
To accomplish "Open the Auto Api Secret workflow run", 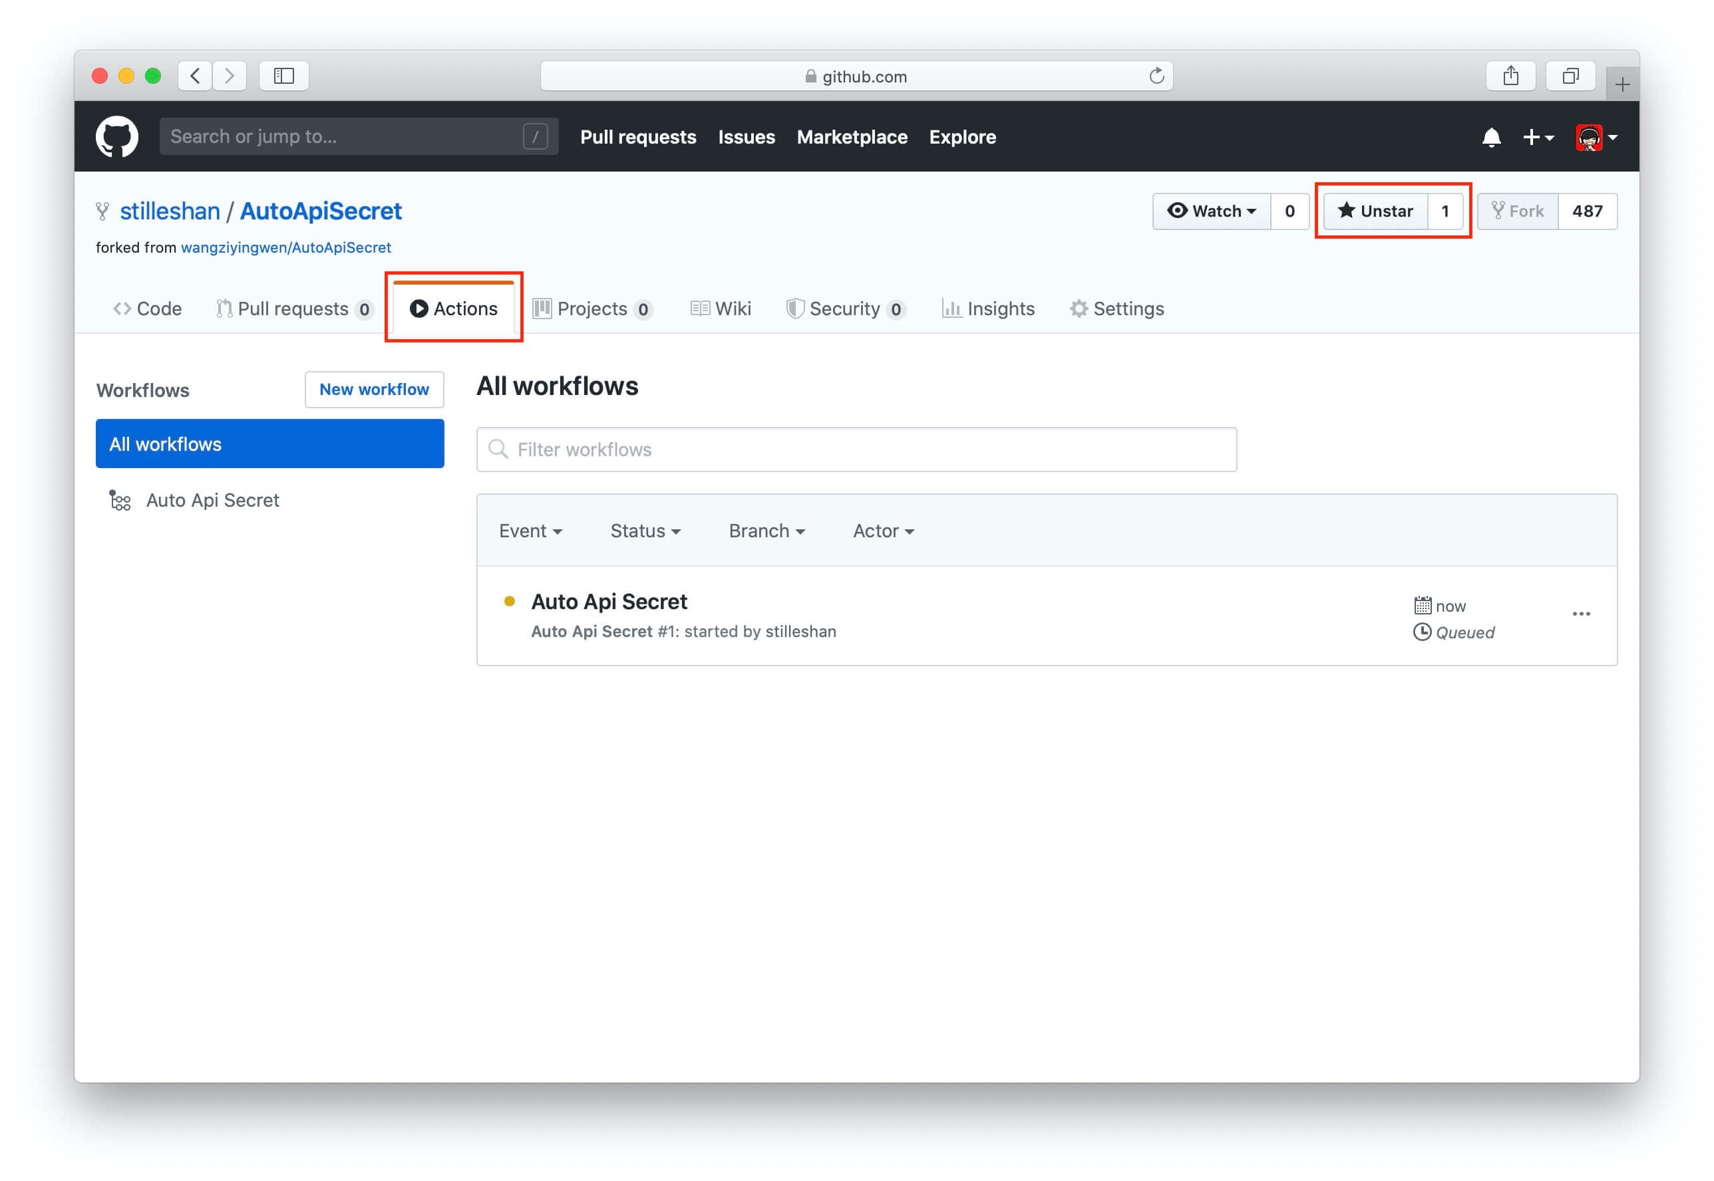I will coord(609,602).
